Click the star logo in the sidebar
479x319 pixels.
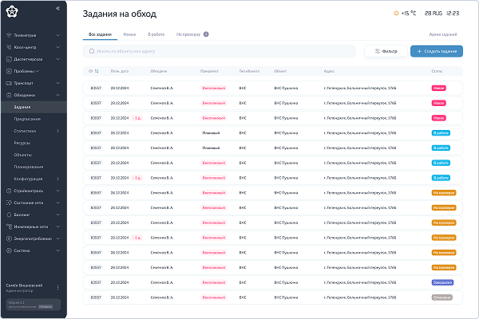[x=12, y=12]
